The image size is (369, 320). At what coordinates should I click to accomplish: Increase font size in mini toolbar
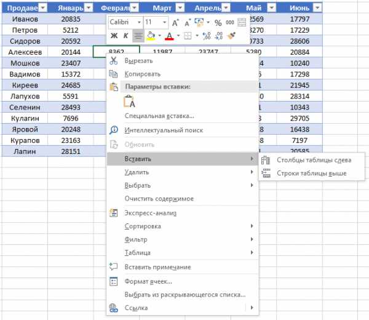coord(175,23)
